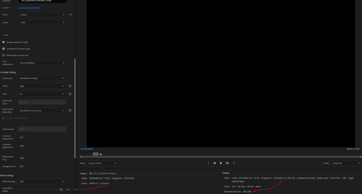Toggle the checkbox beside HDR Graphics White
Screen dimensions: 362x194
click(x=70, y=110)
